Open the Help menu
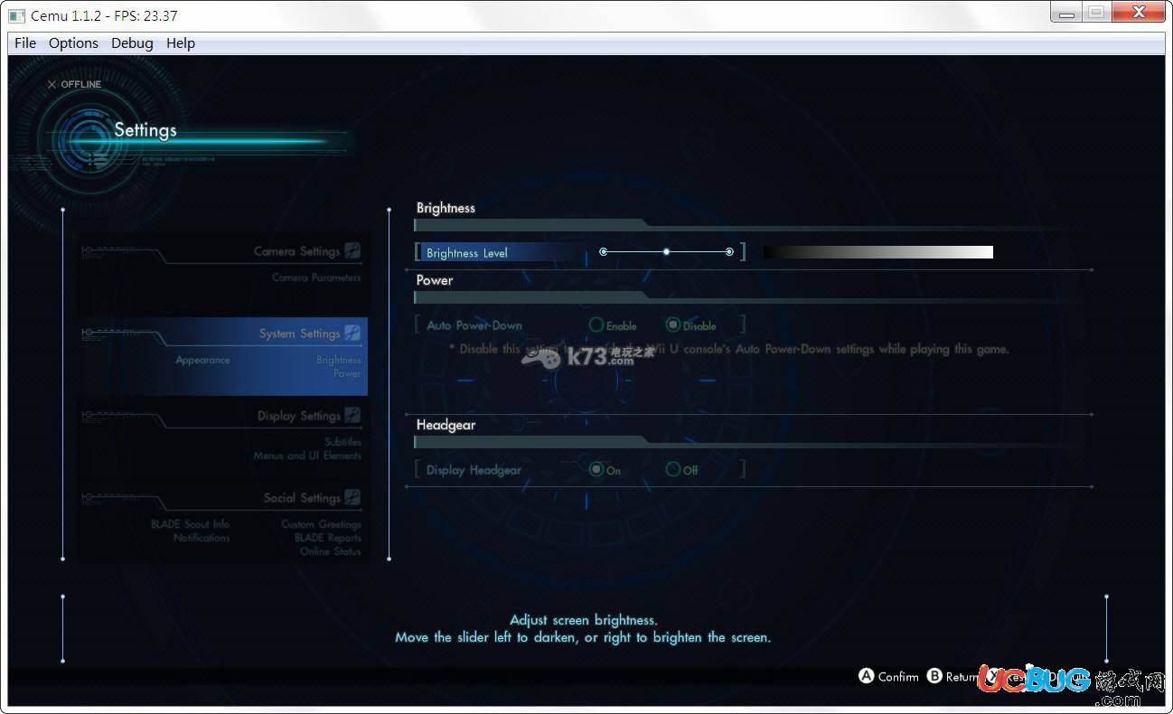 (181, 42)
